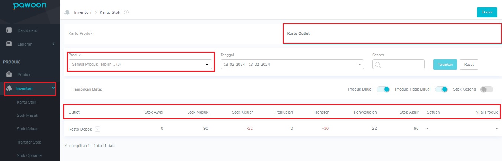This screenshot has width=502, height=161.
Task: Click the Dashboard chart icon in sidebar
Action: point(9,30)
